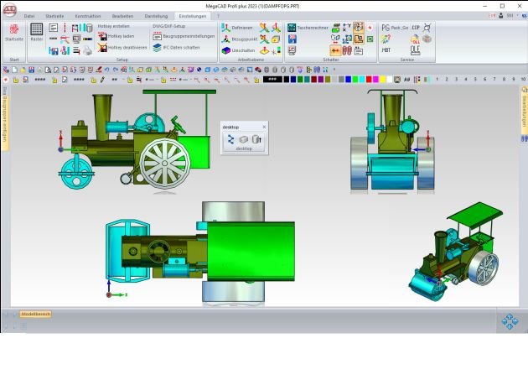Image resolution: width=528 pixels, height=380 pixels.
Task: Click the Hotkey laden icon
Action: (x=102, y=36)
